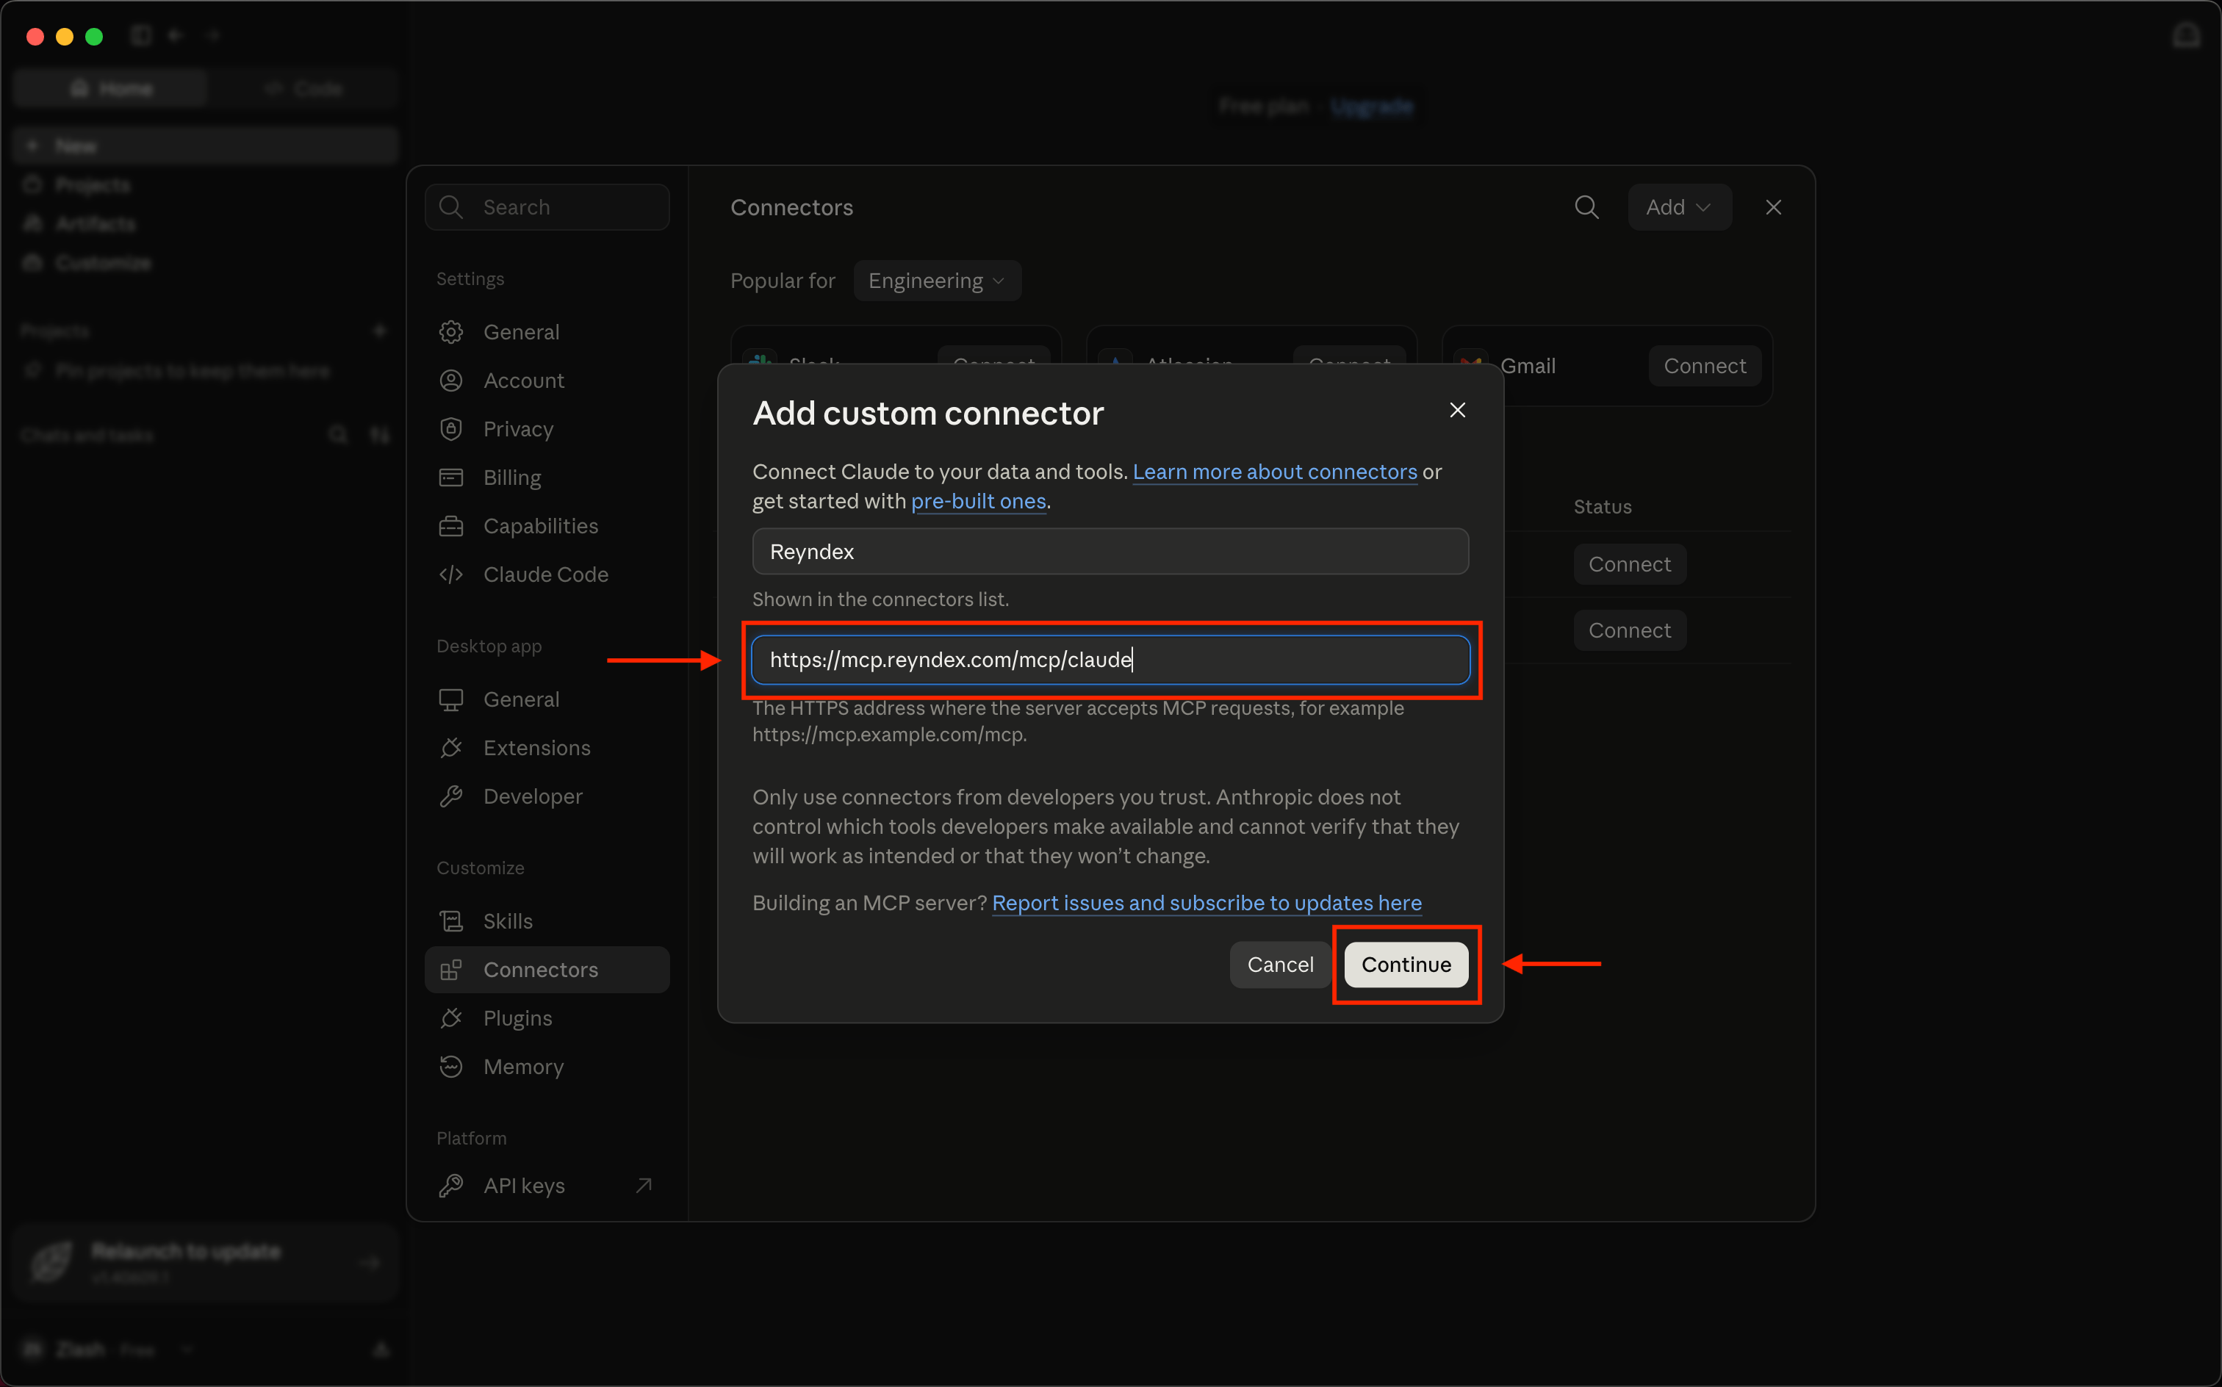
Task: Focus the connector URL input field
Action: coord(1110,660)
